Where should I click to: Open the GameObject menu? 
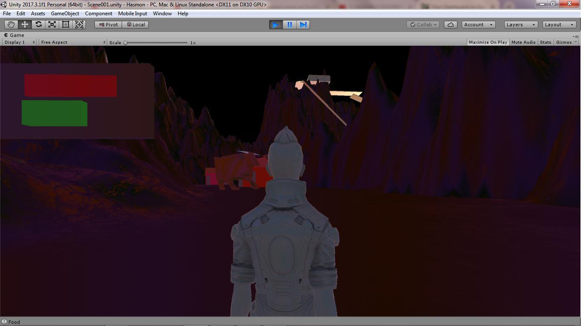[x=65, y=14]
